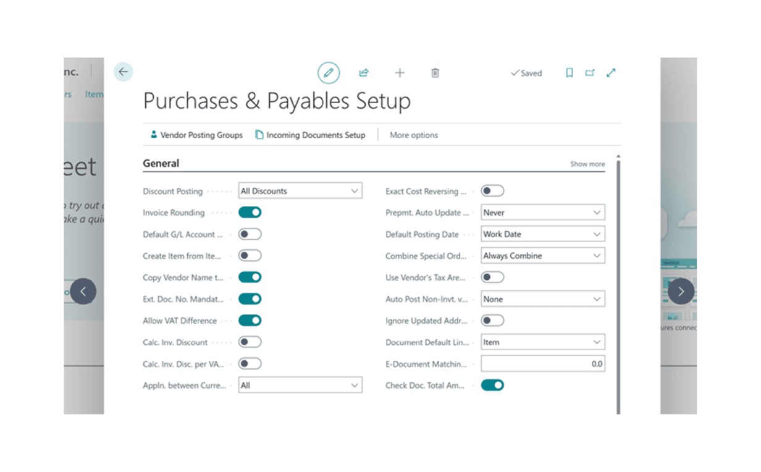Open page in new window icon
The image size is (761, 472).
pos(590,73)
